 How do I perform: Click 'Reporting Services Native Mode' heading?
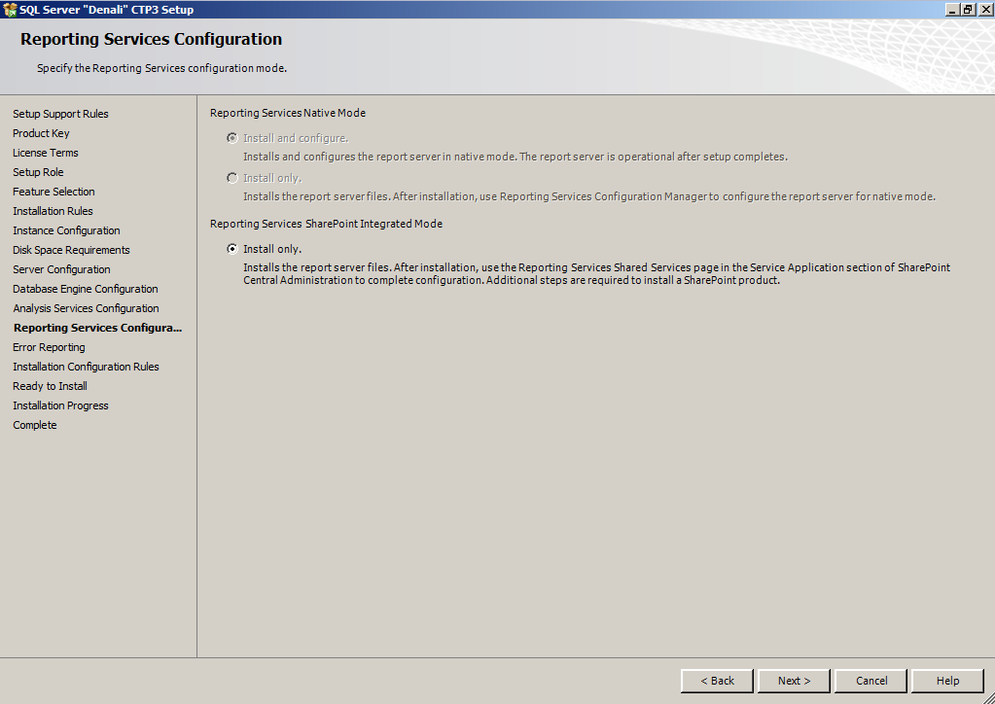tap(288, 113)
